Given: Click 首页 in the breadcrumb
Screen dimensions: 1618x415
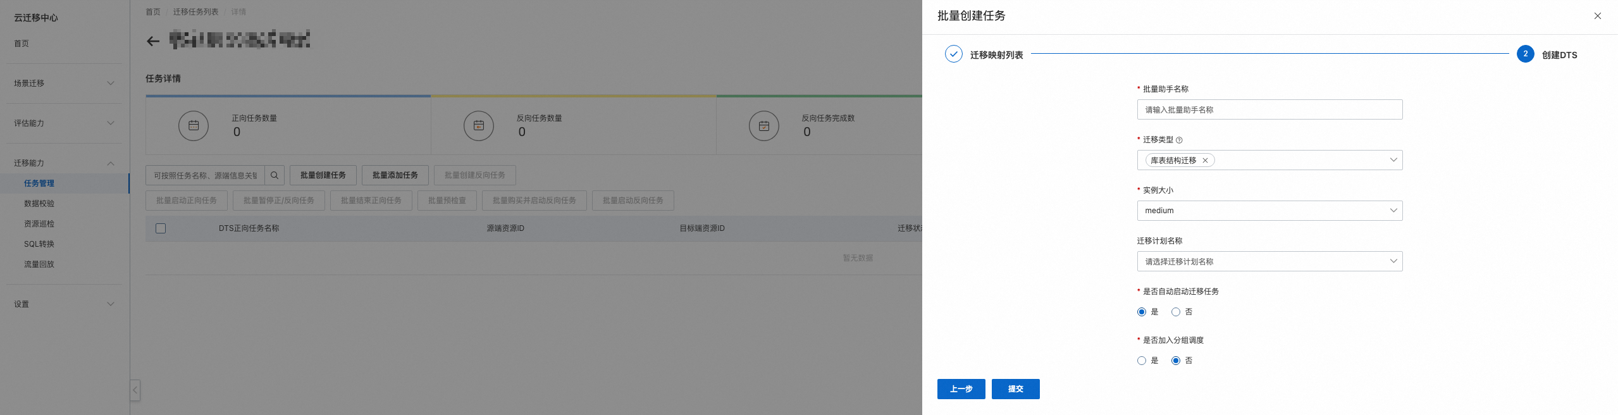Looking at the screenshot, I should pyautogui.click(x=153, y=12).
